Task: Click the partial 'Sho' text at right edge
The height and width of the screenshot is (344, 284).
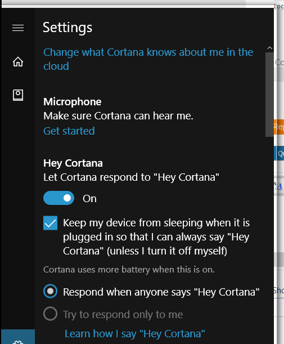Action: tap(279, 291)
